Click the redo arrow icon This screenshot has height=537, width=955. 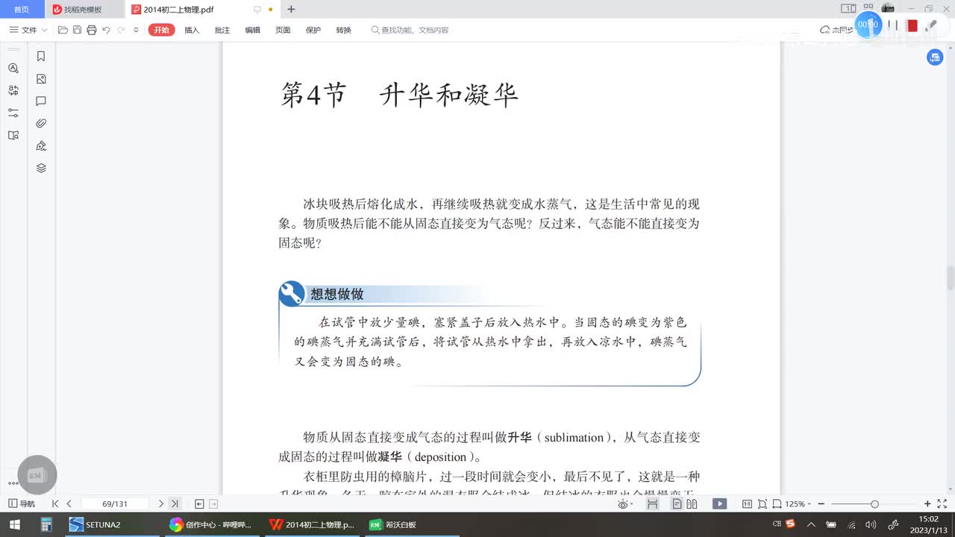point(121,30)
